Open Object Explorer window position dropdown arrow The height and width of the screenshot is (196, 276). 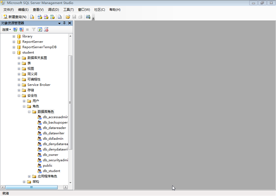pyautogui.click(x=59, y=23)
